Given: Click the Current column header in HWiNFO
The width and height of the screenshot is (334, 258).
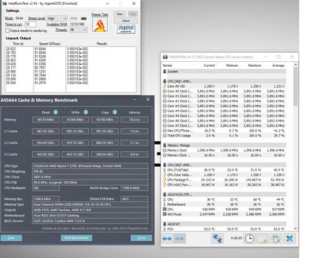Looking at the screenshot, I should click(209, 65).
